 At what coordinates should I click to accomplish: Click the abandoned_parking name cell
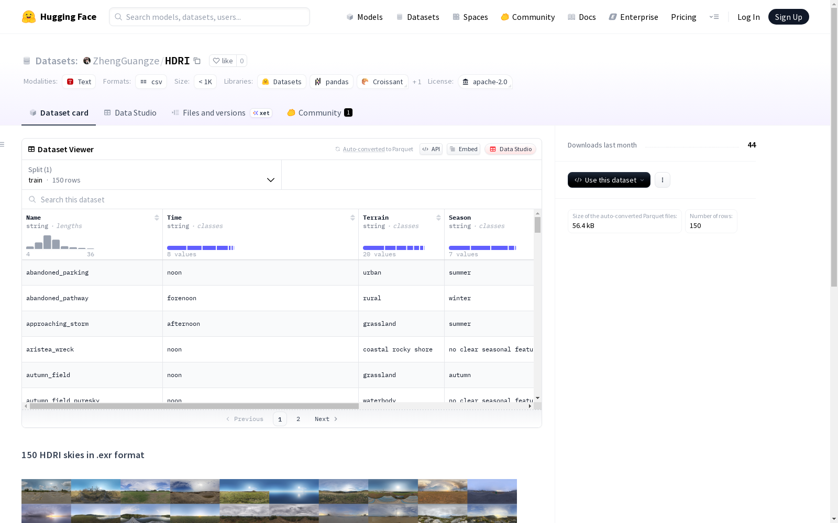tap(92, 272)
